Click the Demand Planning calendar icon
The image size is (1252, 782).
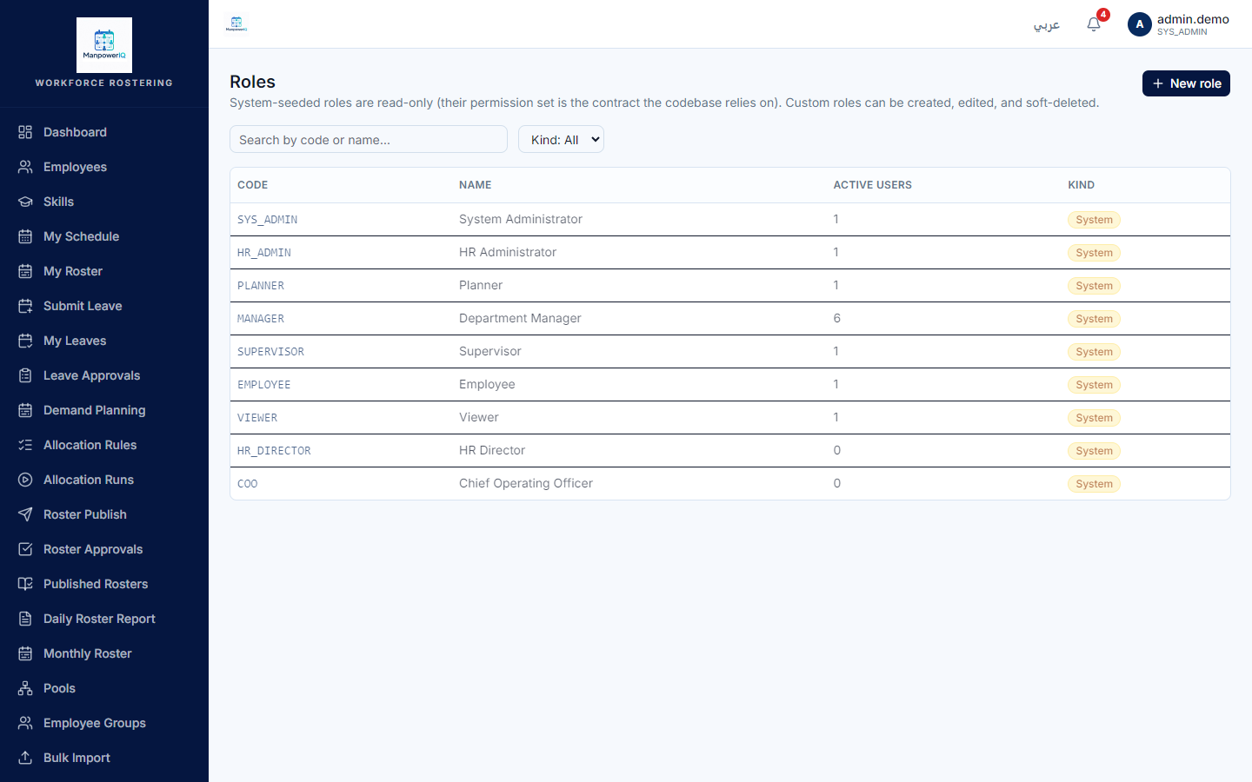click(25, 410)
